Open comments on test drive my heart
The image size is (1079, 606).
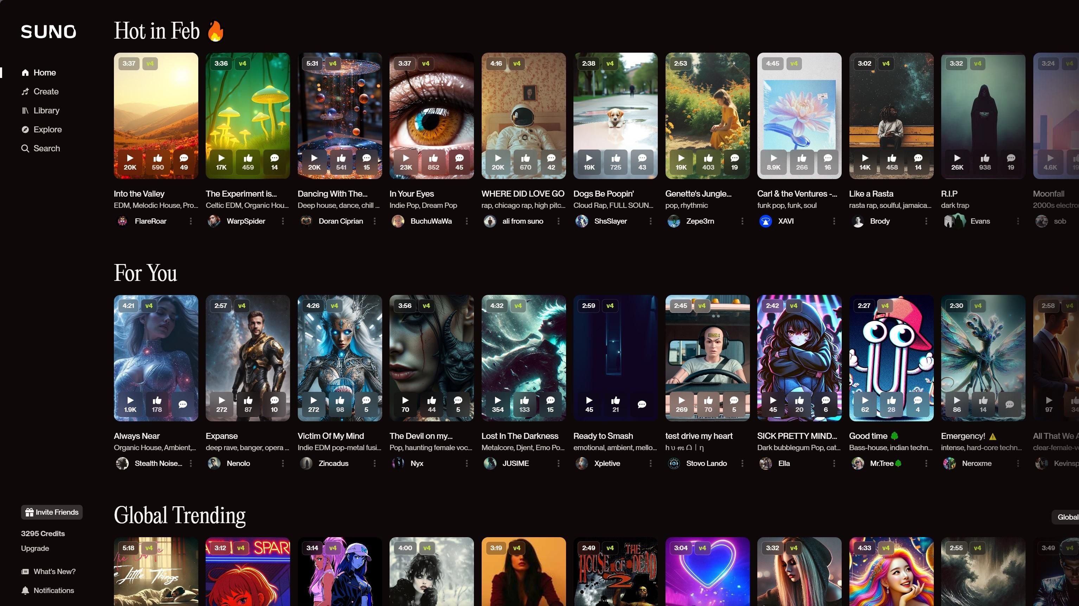[x=734, y=404]
